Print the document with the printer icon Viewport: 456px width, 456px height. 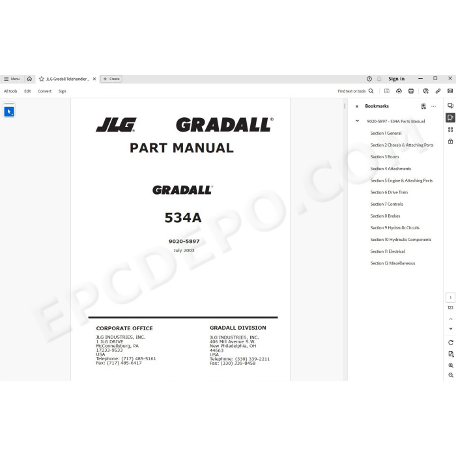411,91
